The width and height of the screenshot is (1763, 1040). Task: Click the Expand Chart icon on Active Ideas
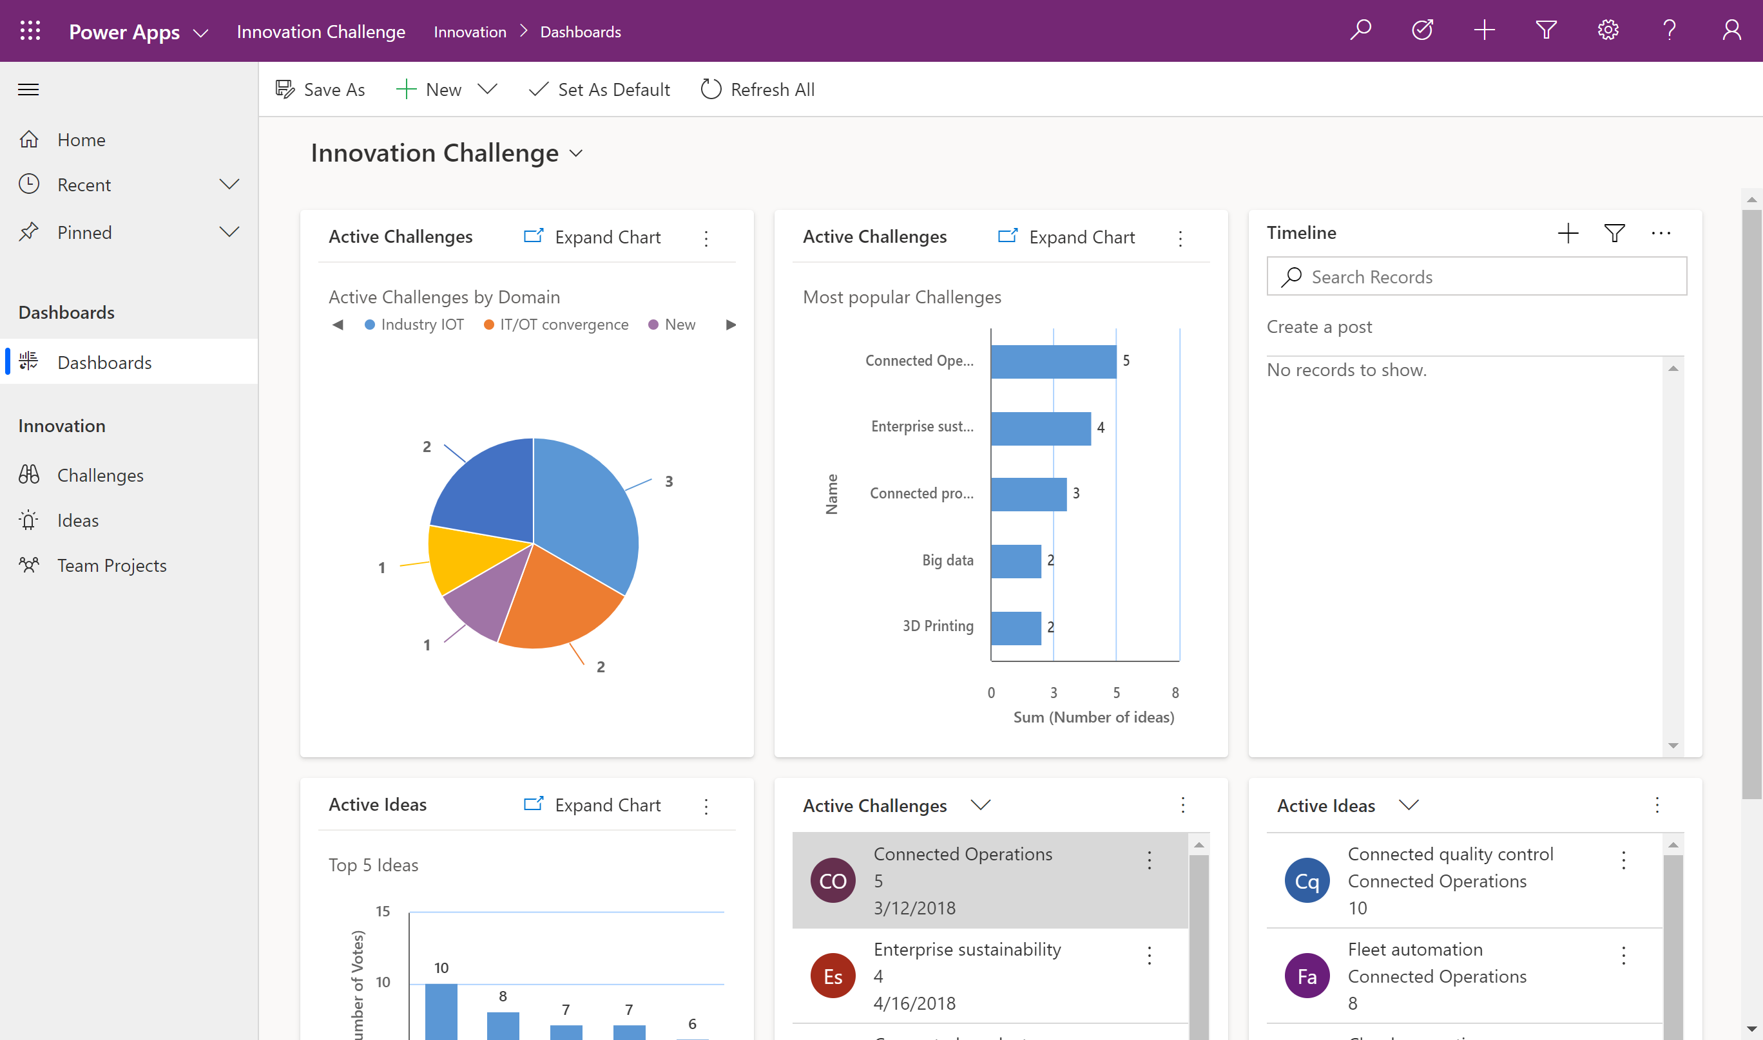[533, 806]
